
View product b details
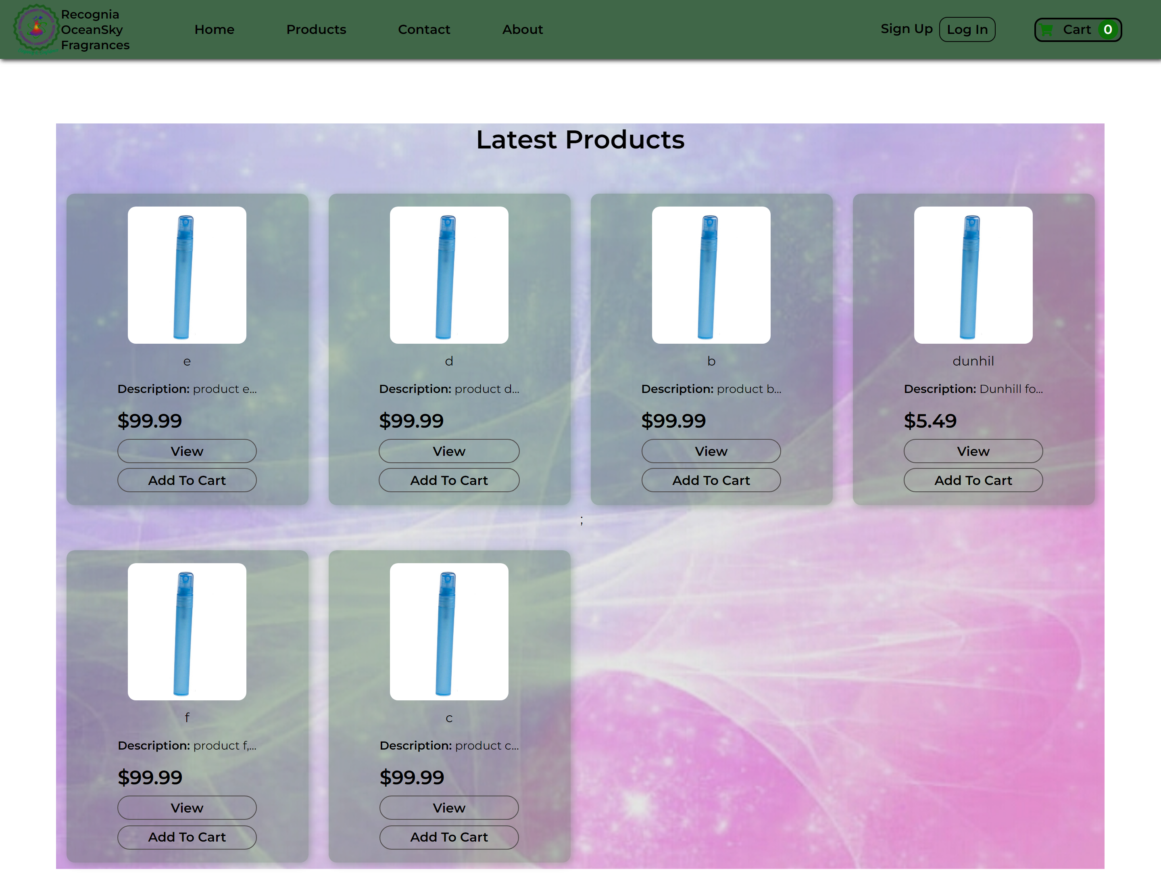(x=711, y=451)
